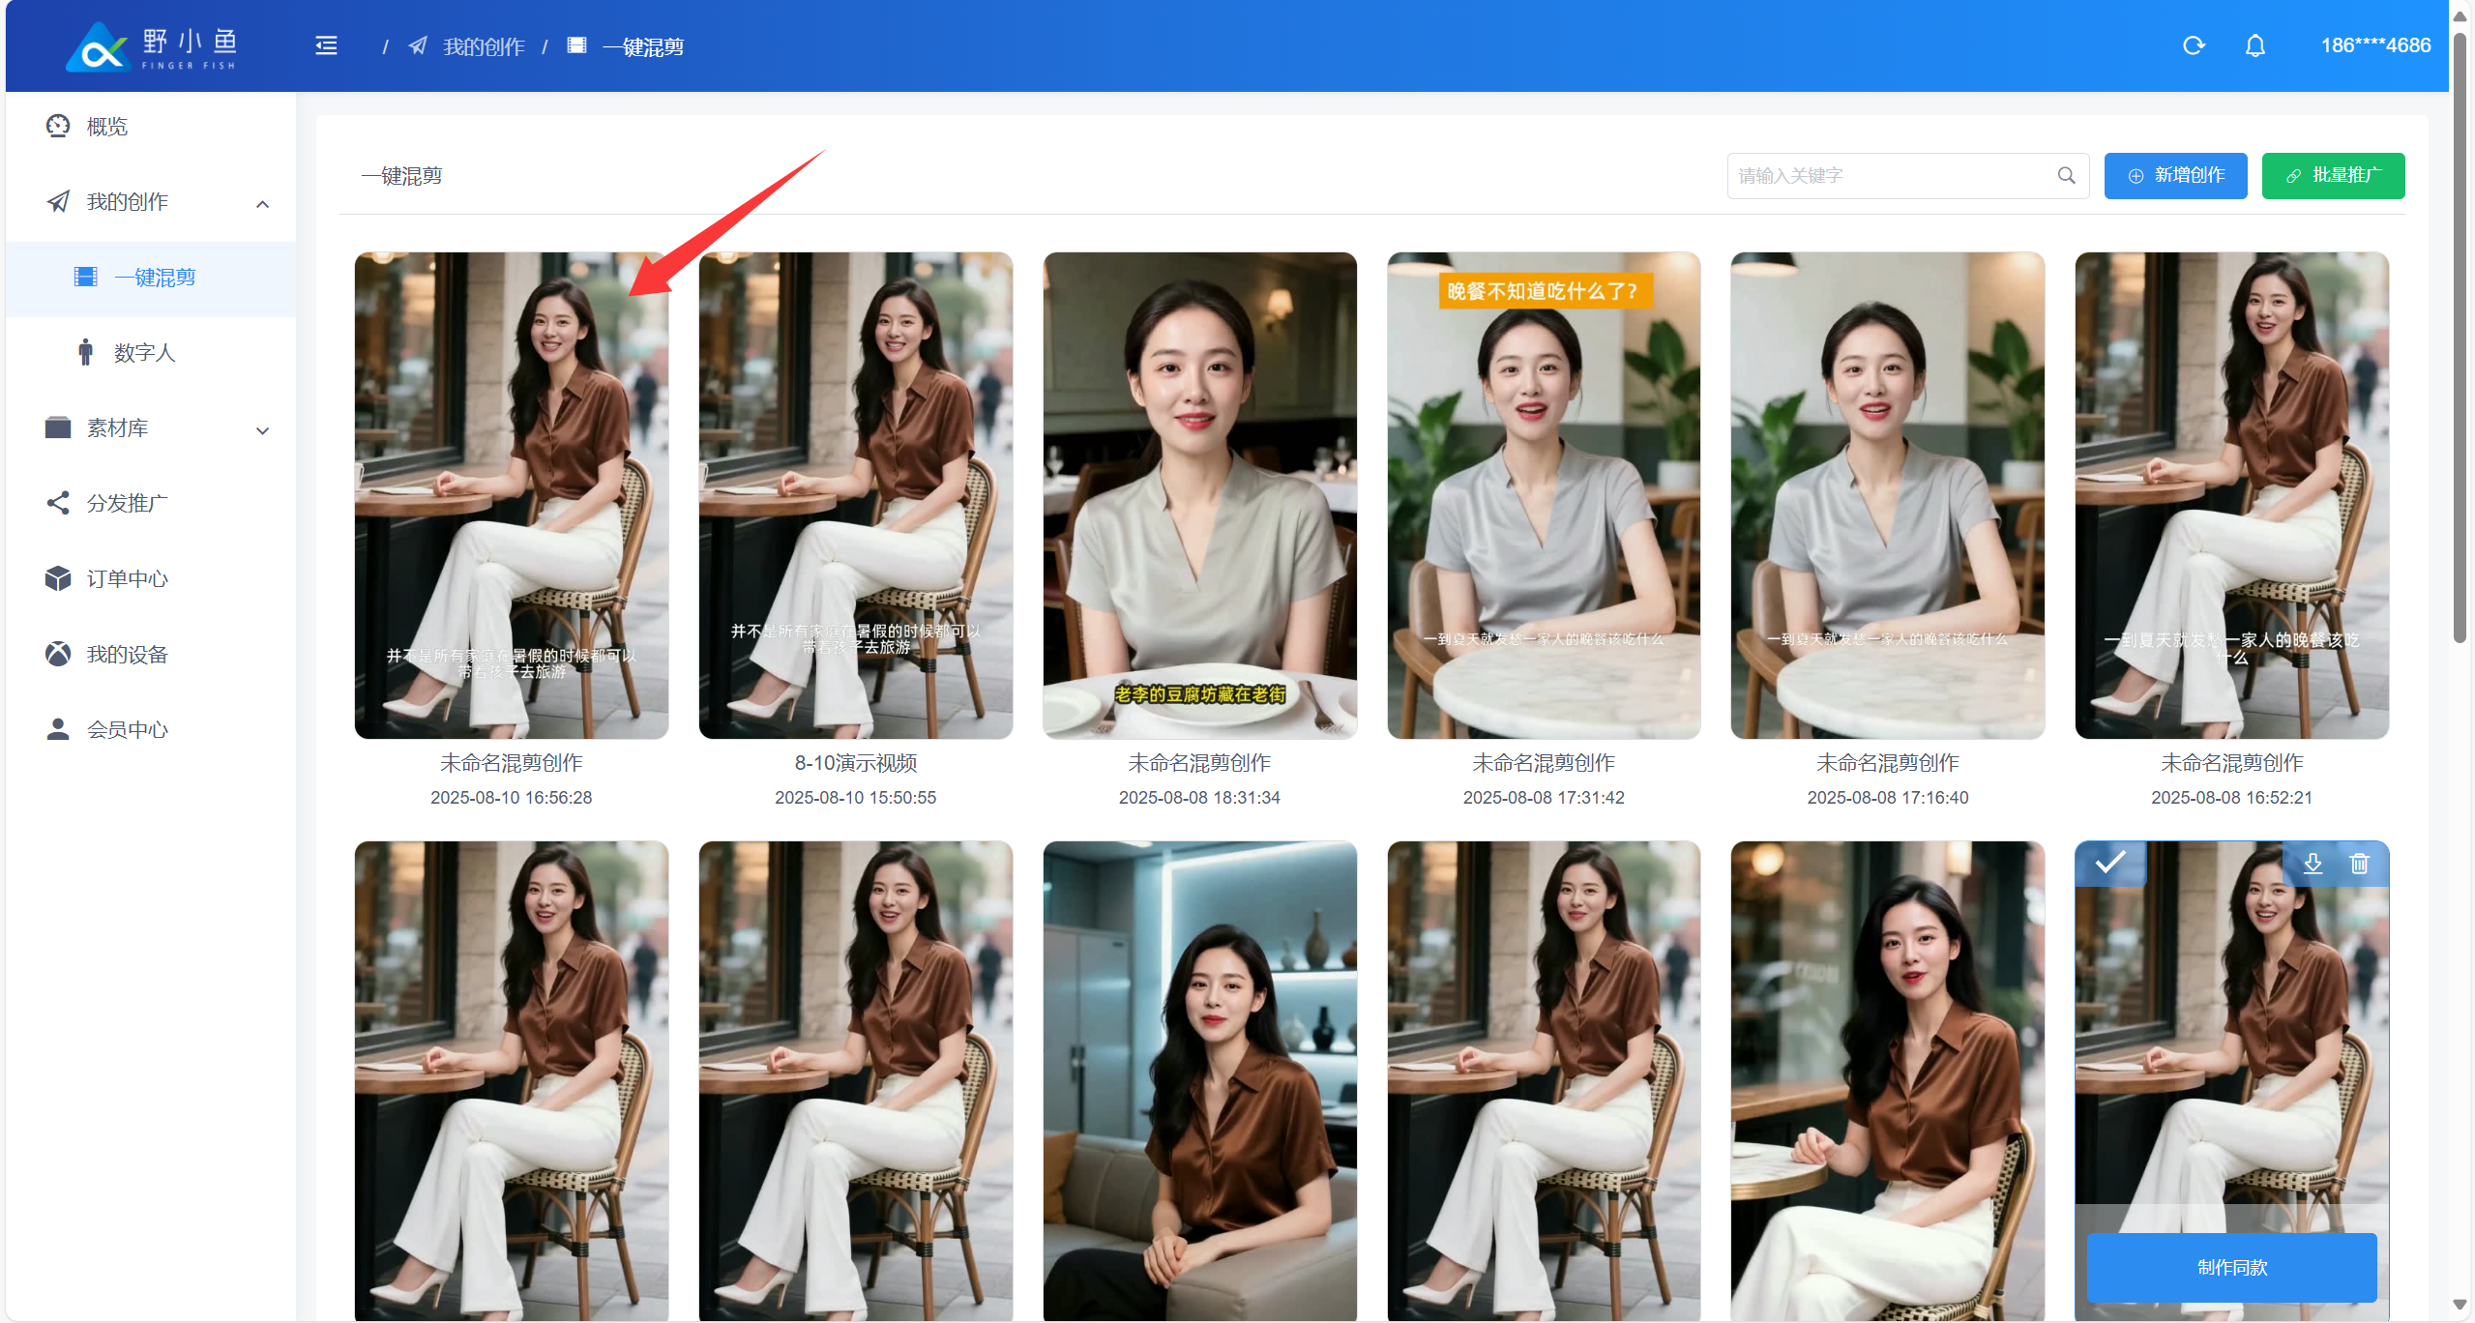Click the trash delete icon on video card
This screenshot has height=1323, width=2475.
(2359, 863)
